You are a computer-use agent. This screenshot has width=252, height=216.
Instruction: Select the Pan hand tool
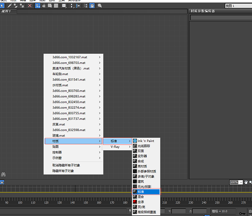(x=246, y=182)
